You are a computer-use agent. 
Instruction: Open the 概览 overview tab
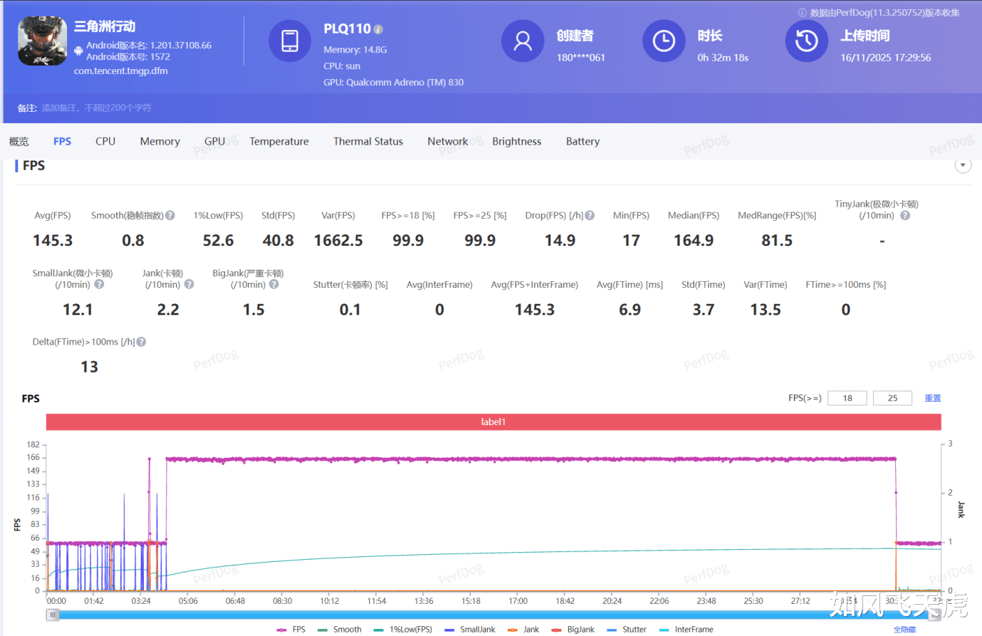(x=19, y=142)
